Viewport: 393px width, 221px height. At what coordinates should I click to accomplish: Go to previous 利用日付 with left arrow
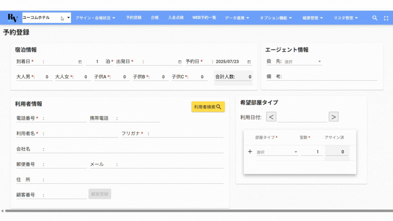coord(271,117)
